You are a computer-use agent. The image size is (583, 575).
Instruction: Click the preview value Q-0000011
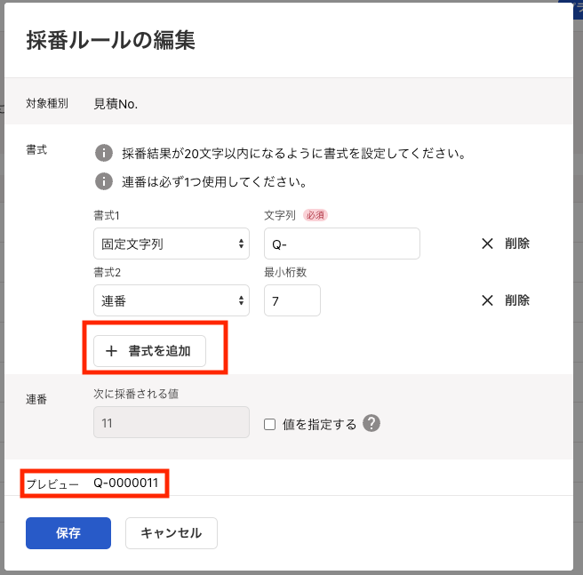126,483
